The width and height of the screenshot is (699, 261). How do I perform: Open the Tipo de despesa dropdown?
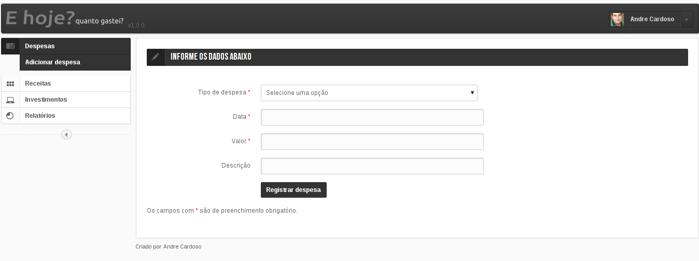pos(369,93)
